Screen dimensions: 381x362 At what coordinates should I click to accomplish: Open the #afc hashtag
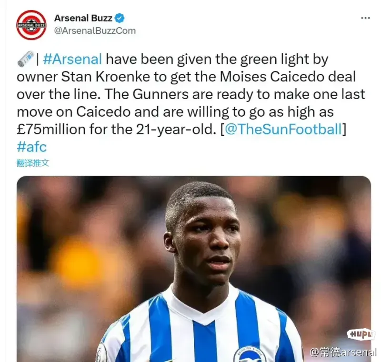pyautogui.click(x=31, y=147)
